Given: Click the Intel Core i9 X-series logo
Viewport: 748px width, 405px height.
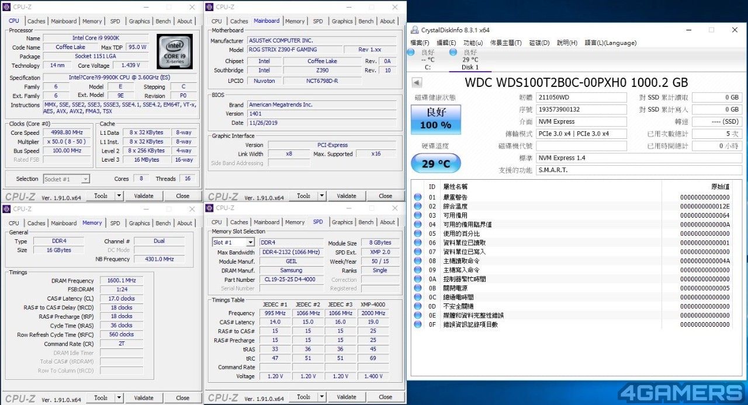Looking at the screenshot, I should tap(175, 51).
